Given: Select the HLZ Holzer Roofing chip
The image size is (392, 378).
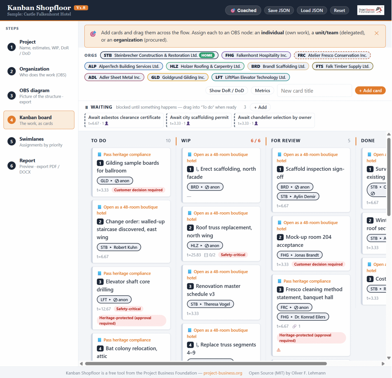Looking at the screenshot, I should point(205,66).
